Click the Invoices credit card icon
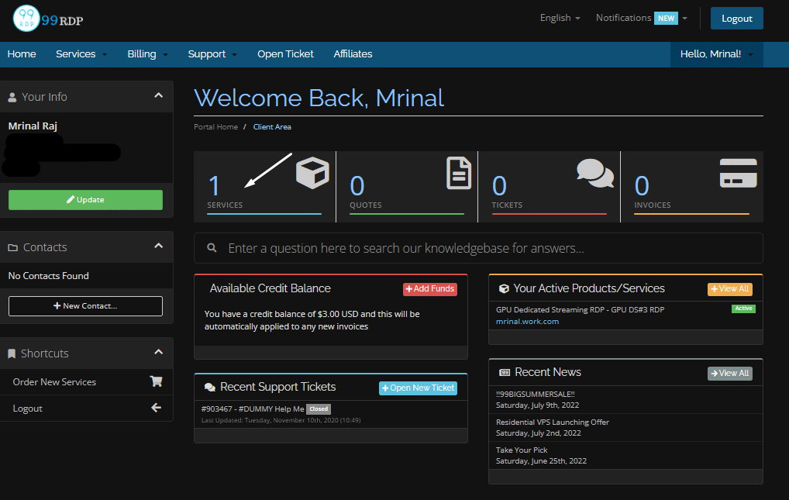This screenshot has width=789, height=500. point(738,173)
